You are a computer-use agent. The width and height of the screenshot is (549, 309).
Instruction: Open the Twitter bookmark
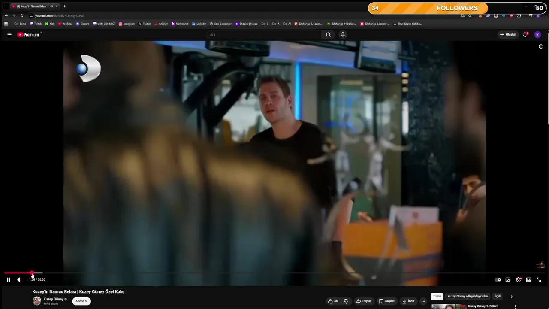click(145, 24)
